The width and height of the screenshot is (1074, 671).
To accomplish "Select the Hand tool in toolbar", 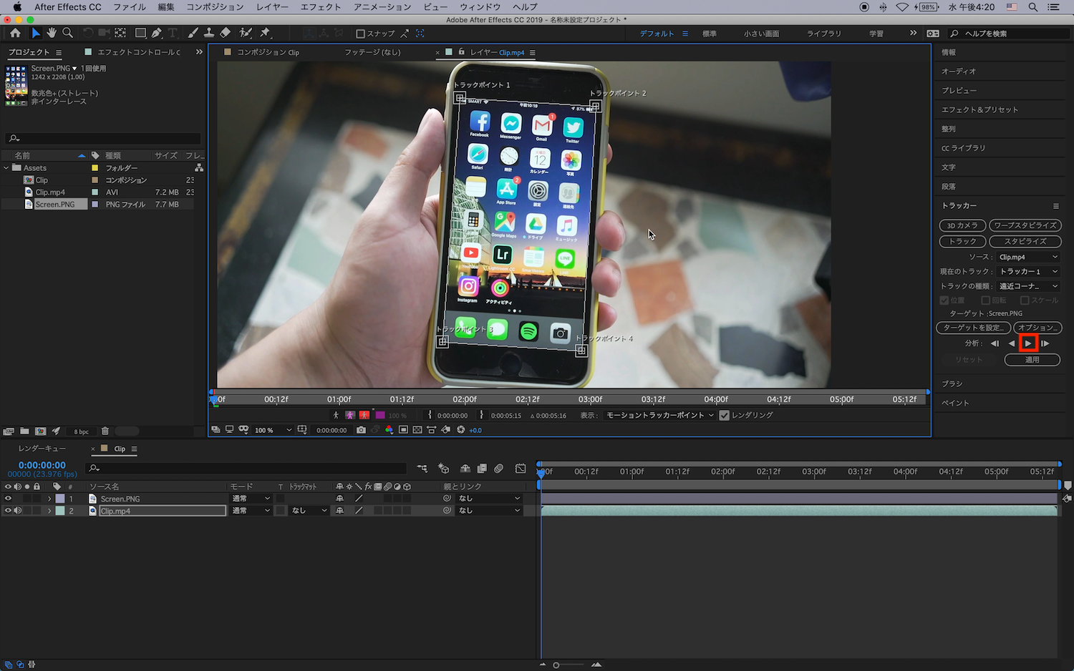I will (52, 33).
